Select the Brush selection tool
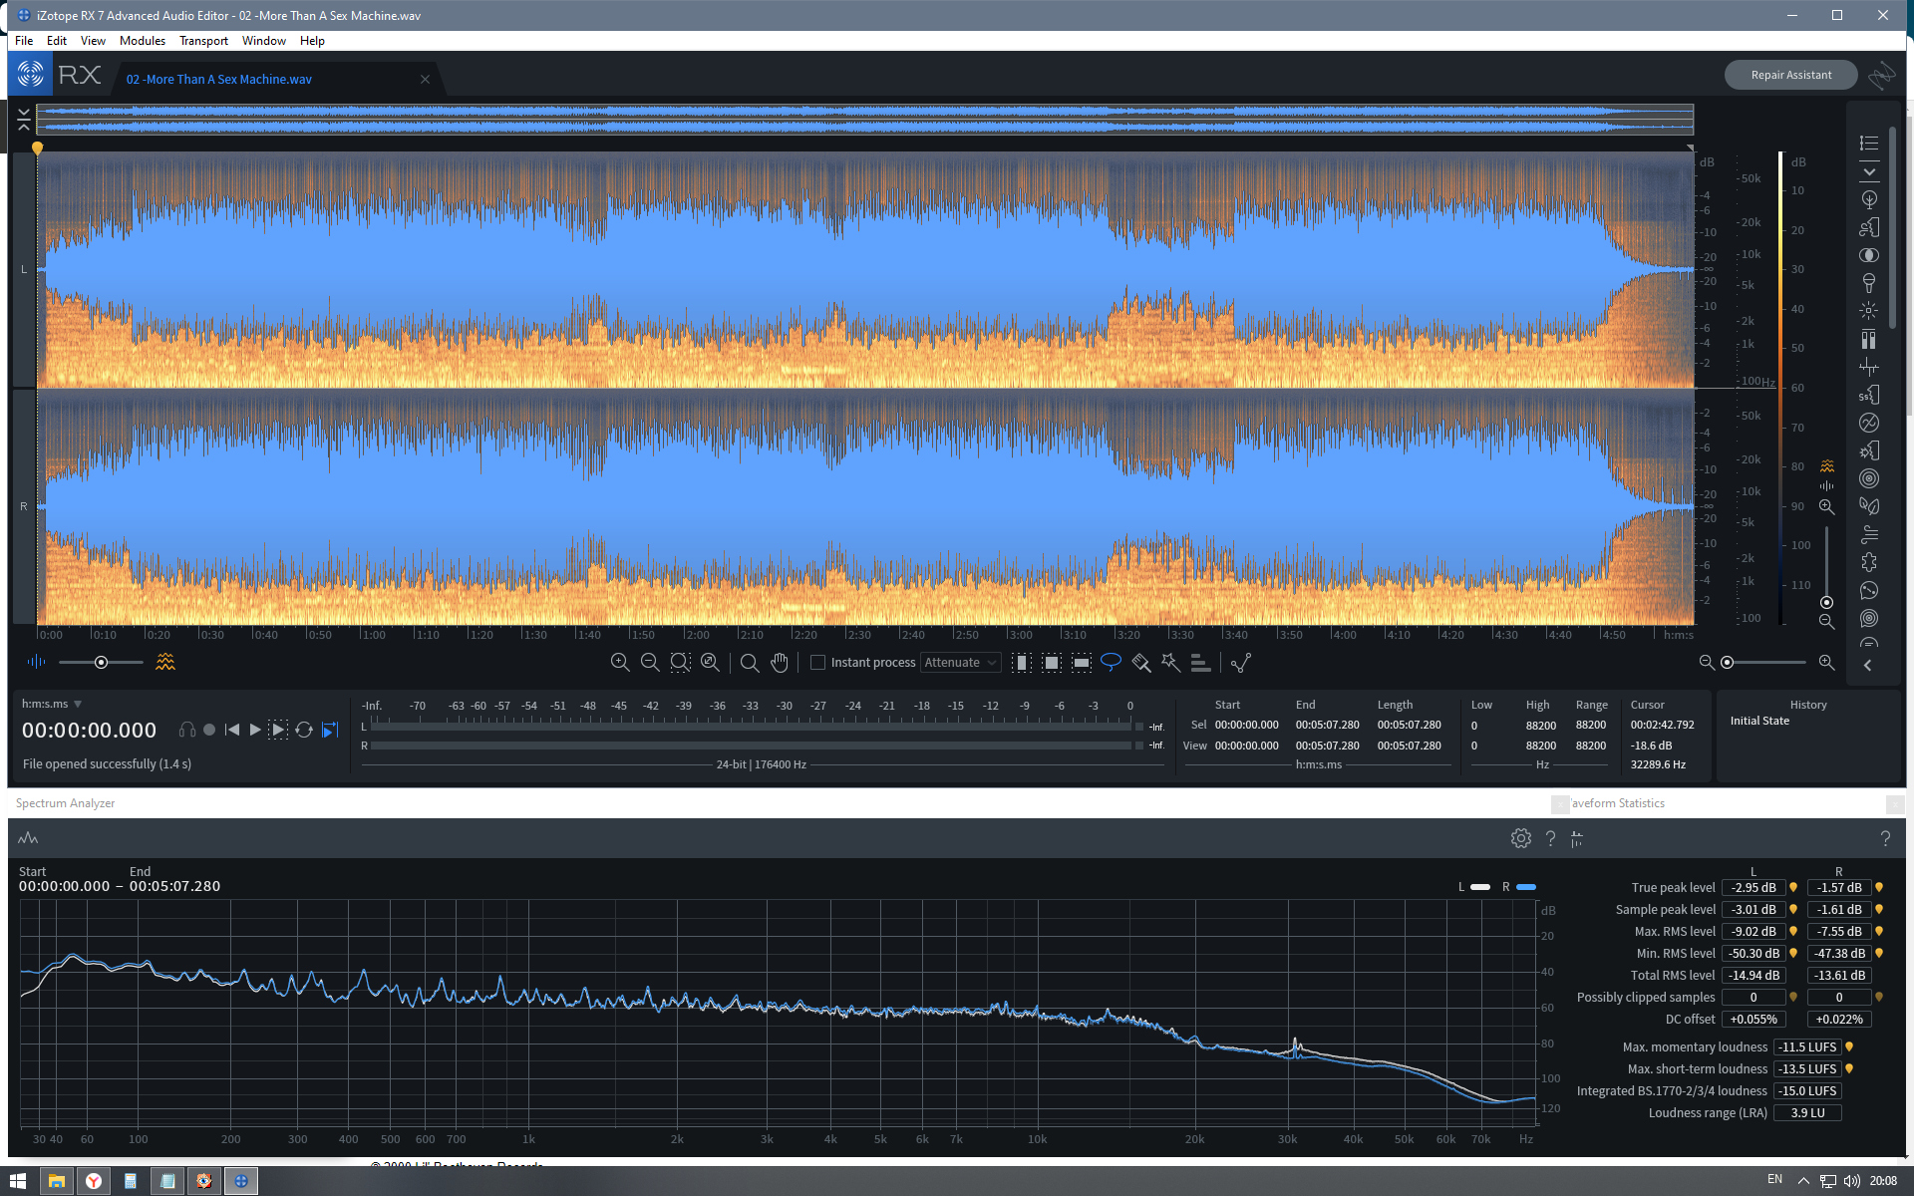 (x=1141, y=662)
